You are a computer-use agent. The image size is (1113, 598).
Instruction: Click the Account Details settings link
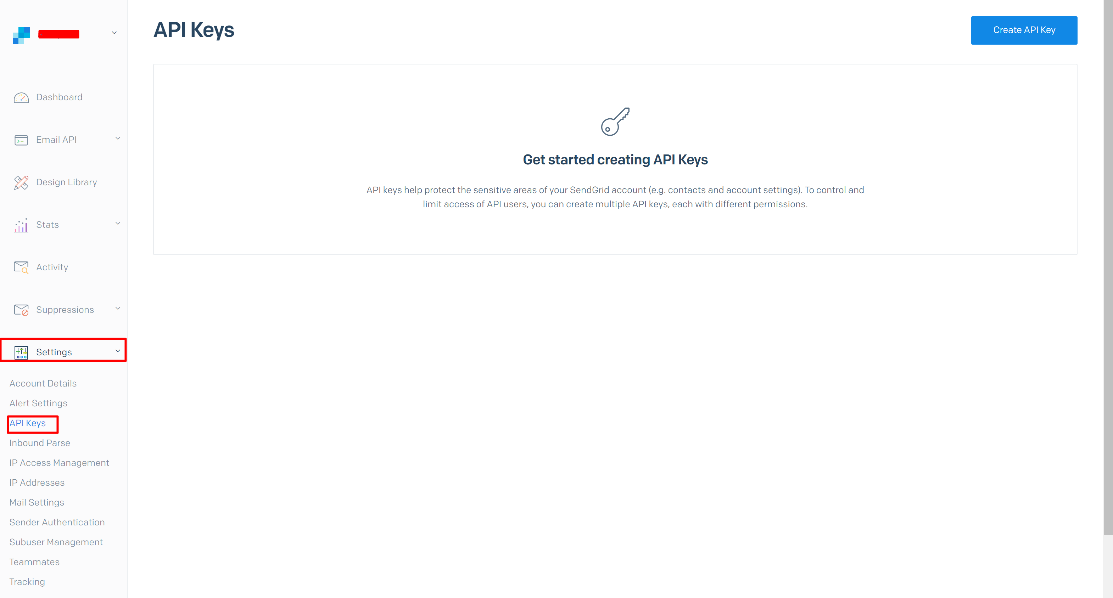44,383
